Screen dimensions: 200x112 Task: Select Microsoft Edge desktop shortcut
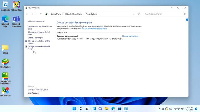[5, 21]
